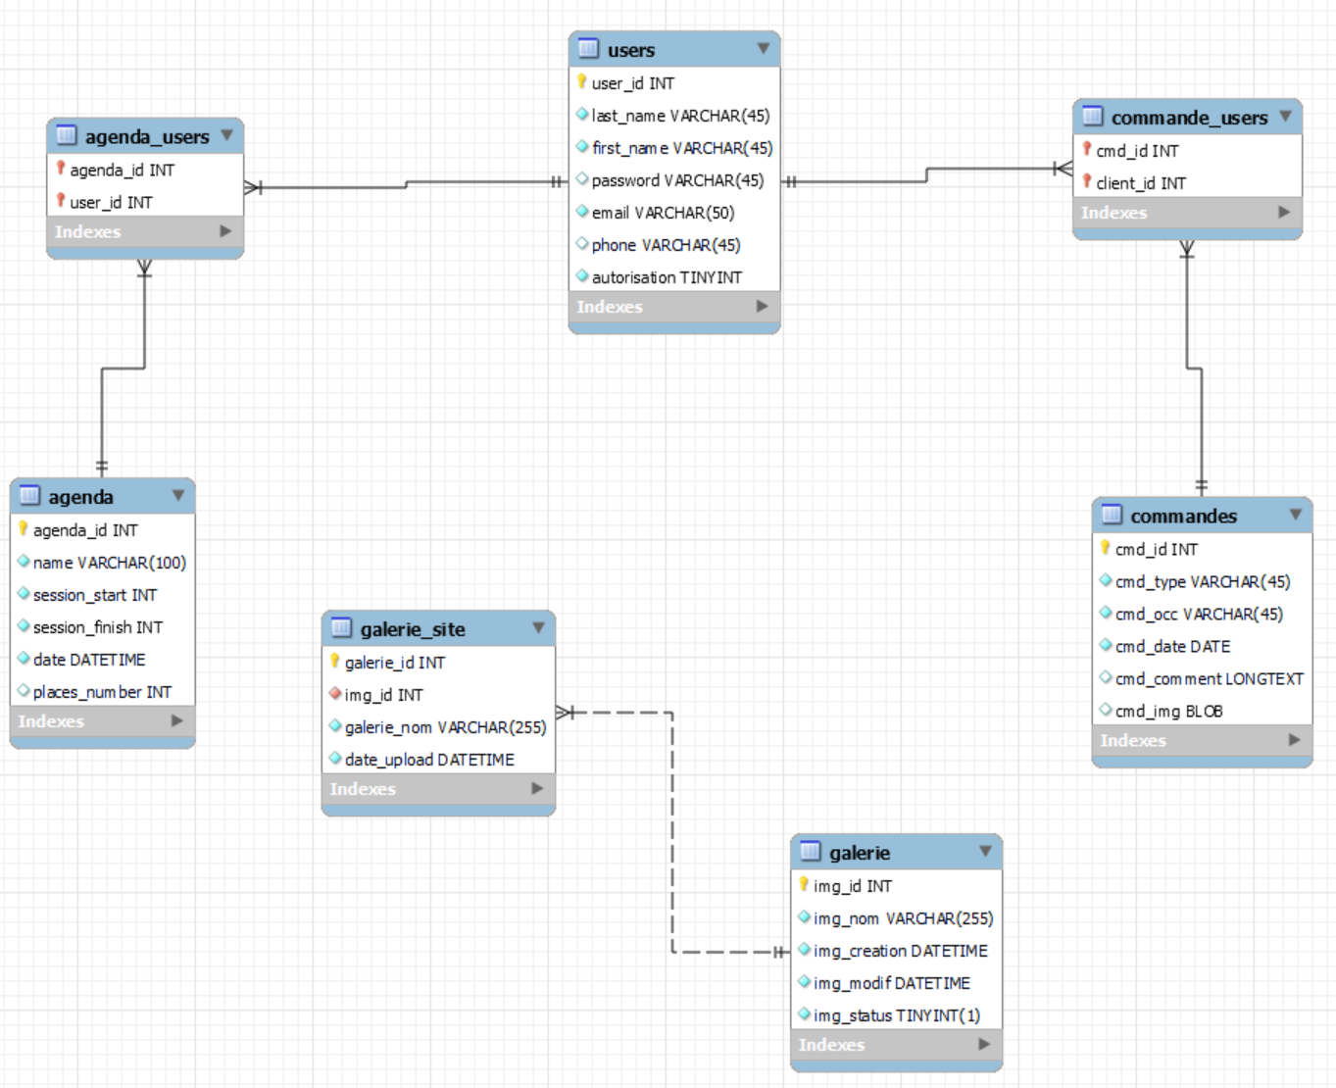
Task: Select the galerie_nom VARCHAR(255) column
Action: click(x=438, y=727)
